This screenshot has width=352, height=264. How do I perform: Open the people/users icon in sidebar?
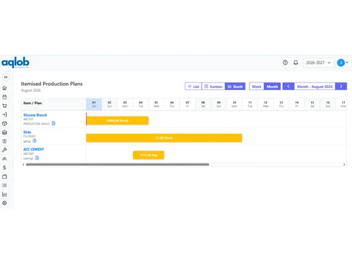pos(4,158)
